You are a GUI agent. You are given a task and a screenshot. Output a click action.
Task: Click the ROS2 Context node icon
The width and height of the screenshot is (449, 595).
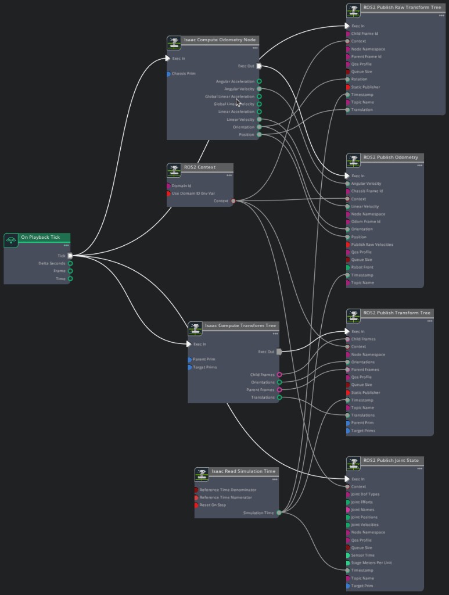click(x=174, y=170)
